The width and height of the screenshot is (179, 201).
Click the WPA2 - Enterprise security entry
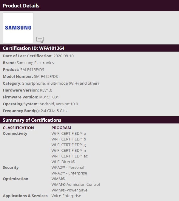[69, 173]
